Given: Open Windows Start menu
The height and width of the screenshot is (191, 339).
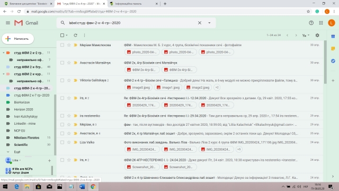Looking at the screenshot, I should 5,186.
